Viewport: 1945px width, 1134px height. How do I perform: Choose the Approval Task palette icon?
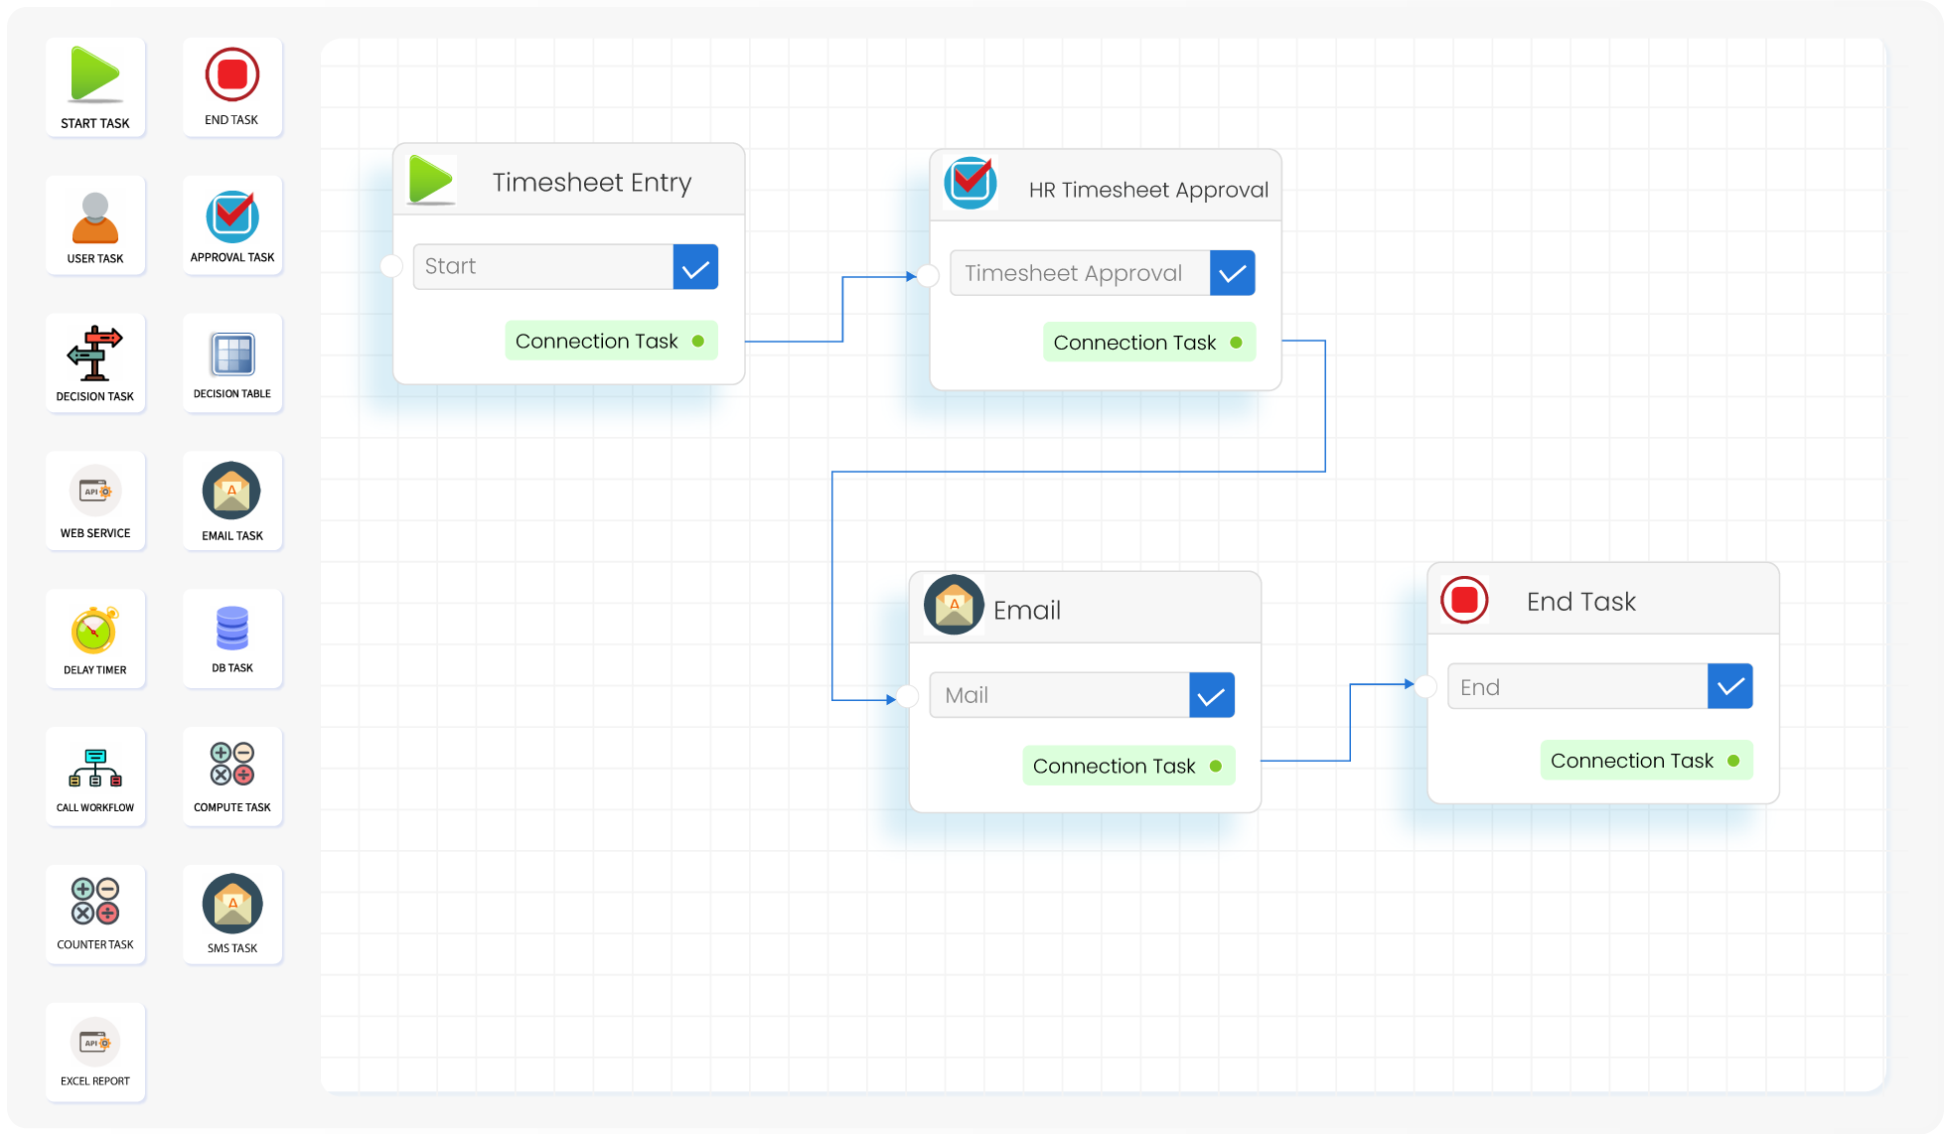click(232, 216)
